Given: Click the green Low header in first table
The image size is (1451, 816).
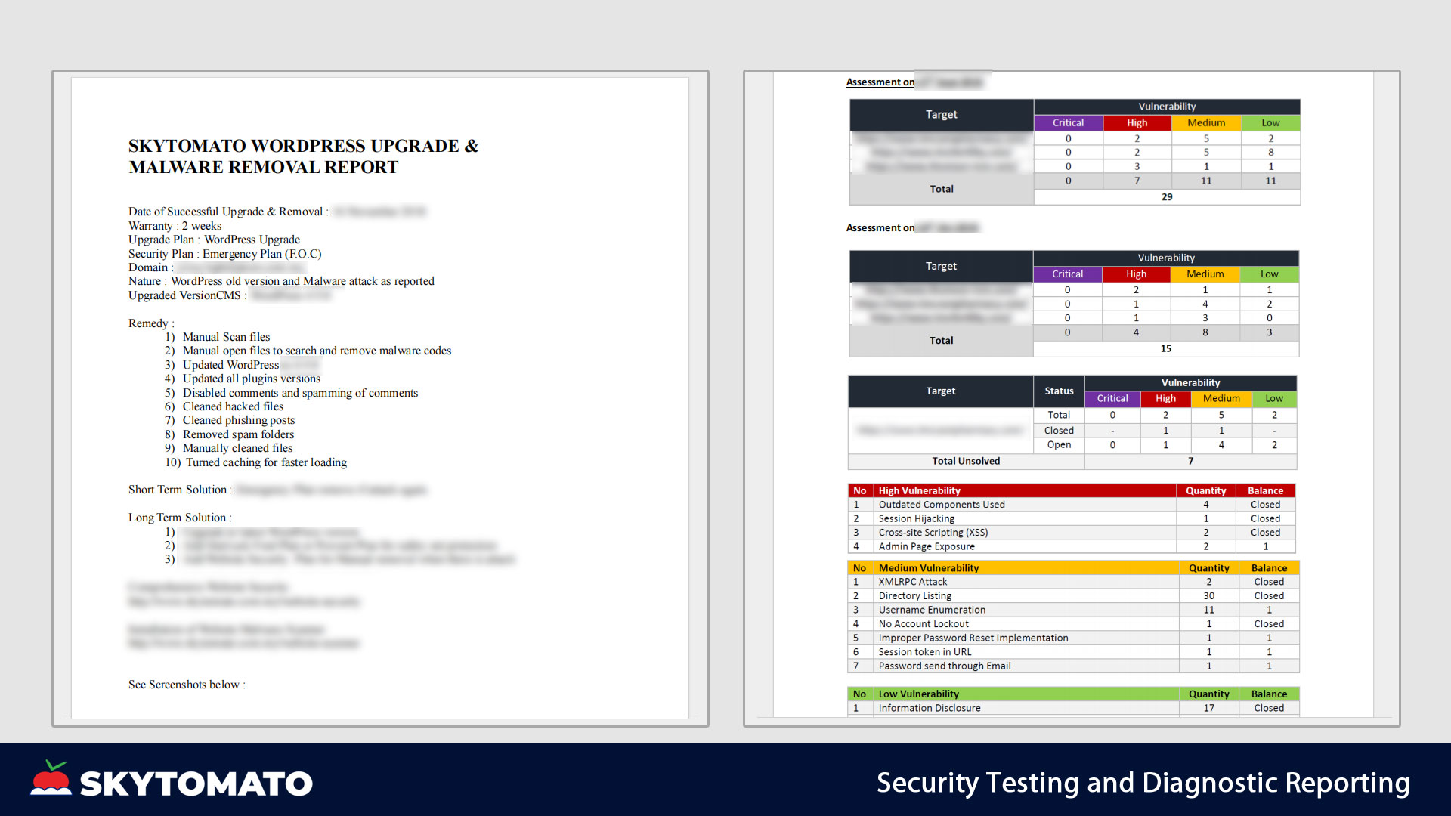Looking at the screenshot, I should click(x=1270, y=122).
